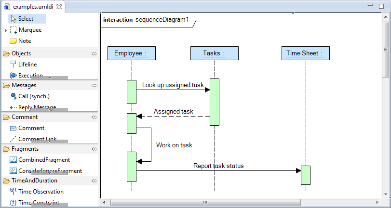
Task: Pin the Messages drawer open
Action: [x=94, y=85]
